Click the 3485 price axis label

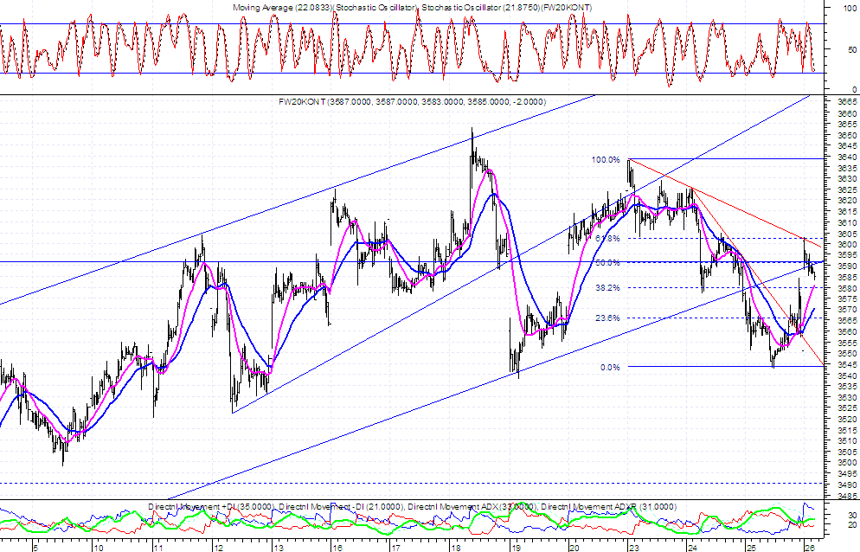point(848,496)
